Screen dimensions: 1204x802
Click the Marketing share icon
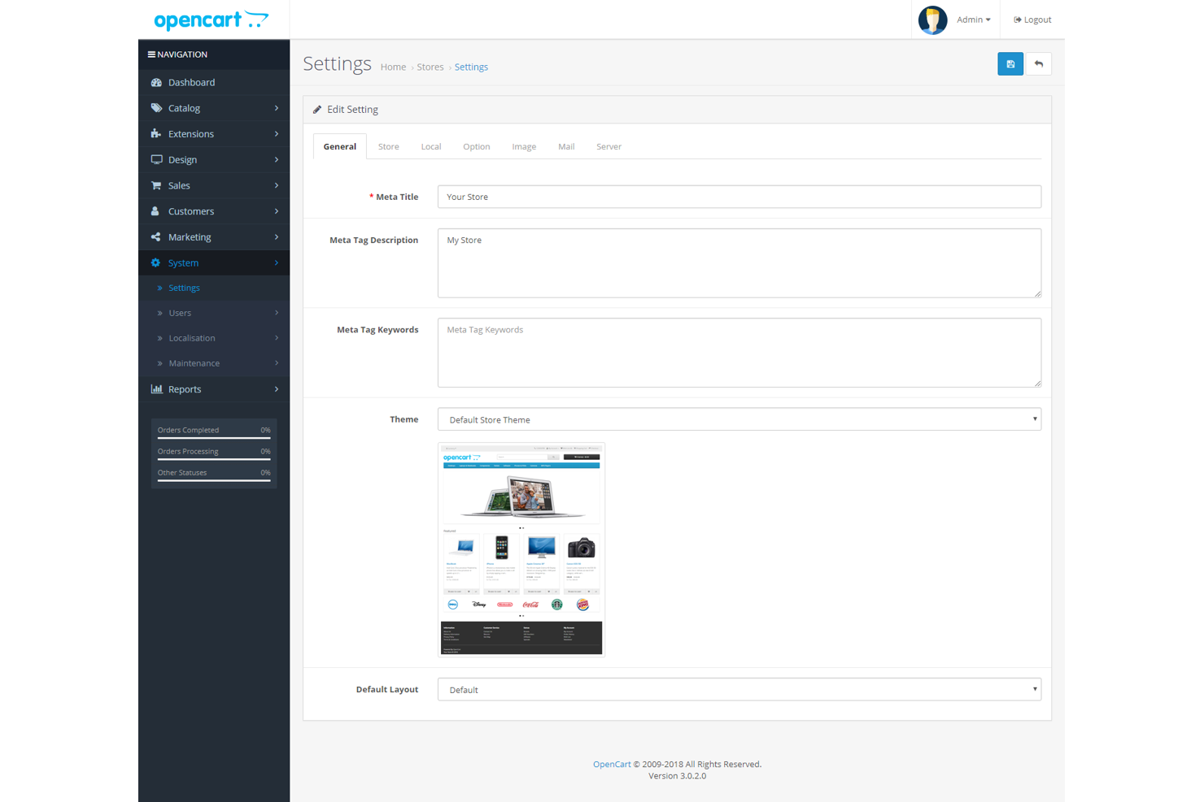pos(155,236)
